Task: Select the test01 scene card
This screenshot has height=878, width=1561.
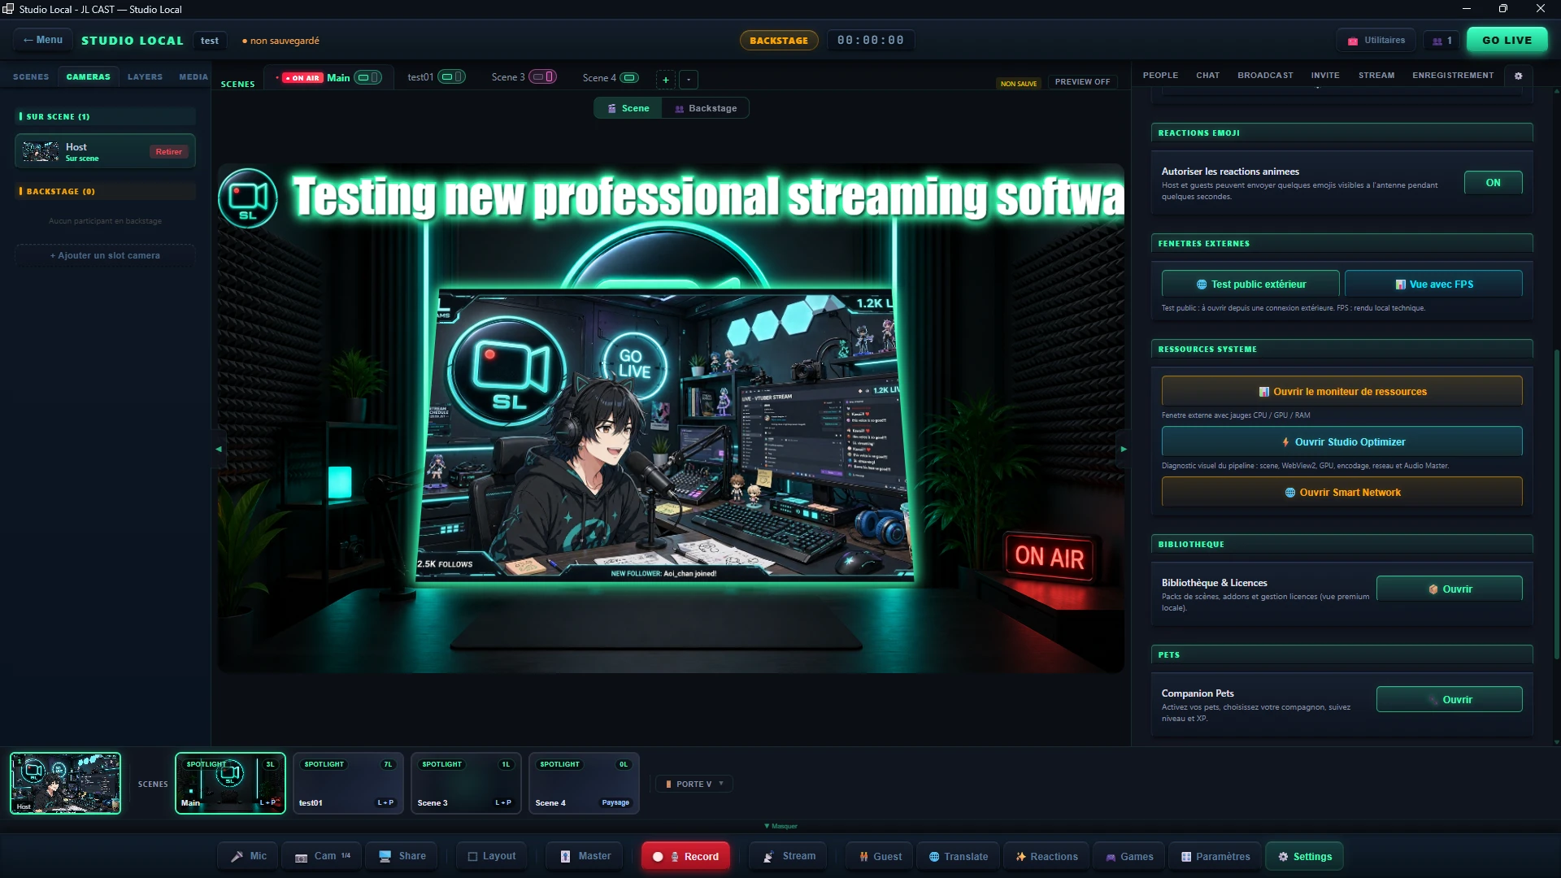Action: click(x=348, y=783)
